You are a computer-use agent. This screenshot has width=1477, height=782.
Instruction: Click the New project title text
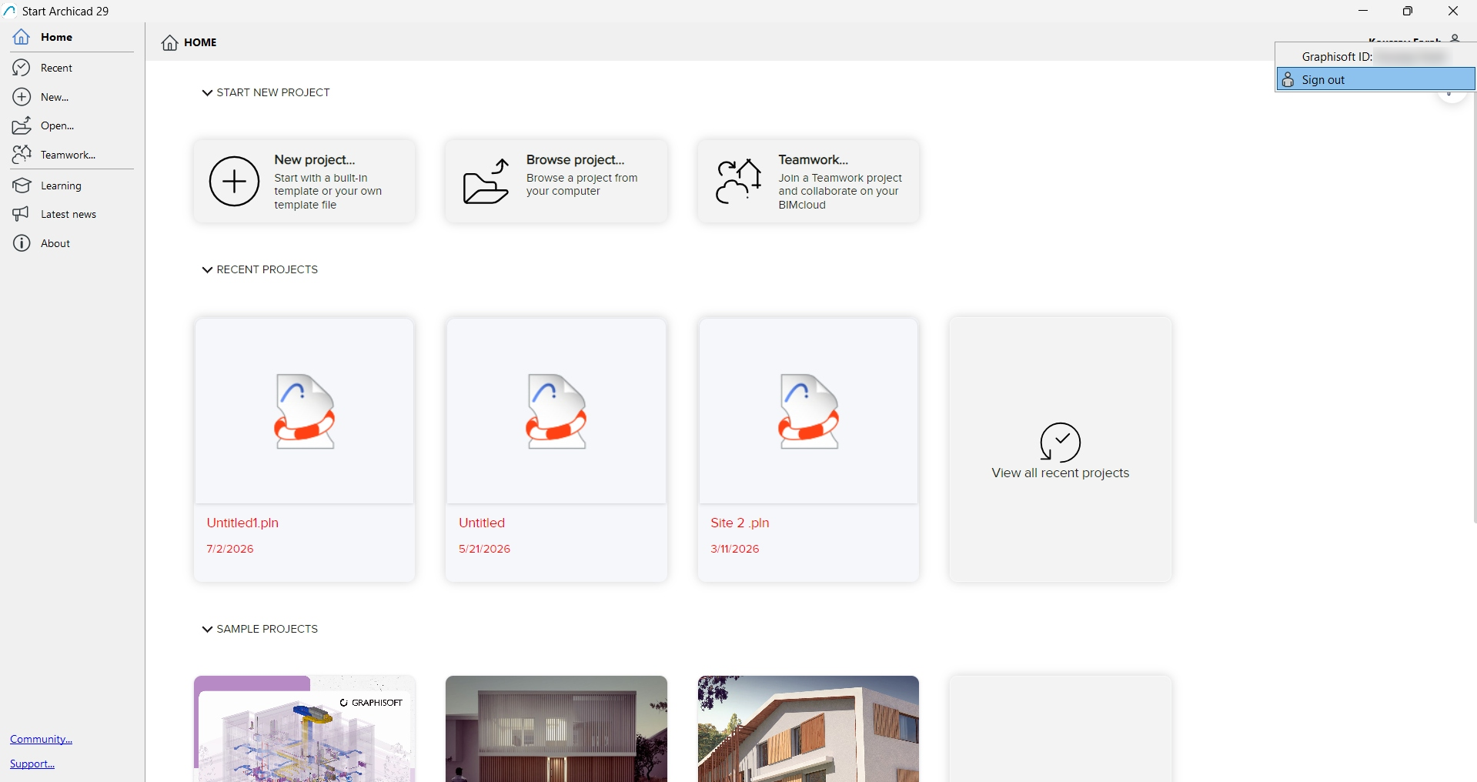(315, 159)
